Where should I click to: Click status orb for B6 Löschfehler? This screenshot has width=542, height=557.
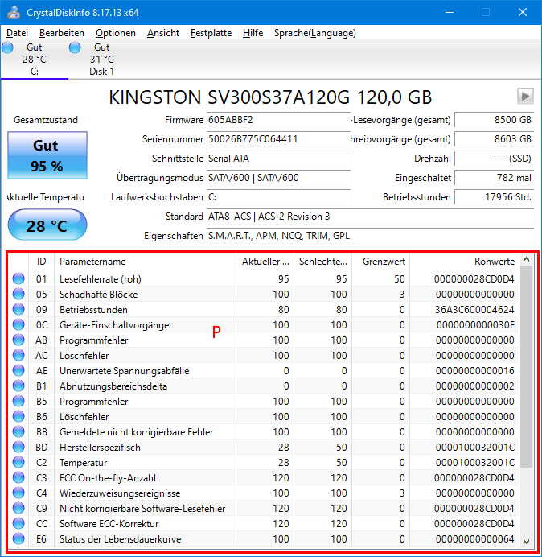(x=18, y=416)
